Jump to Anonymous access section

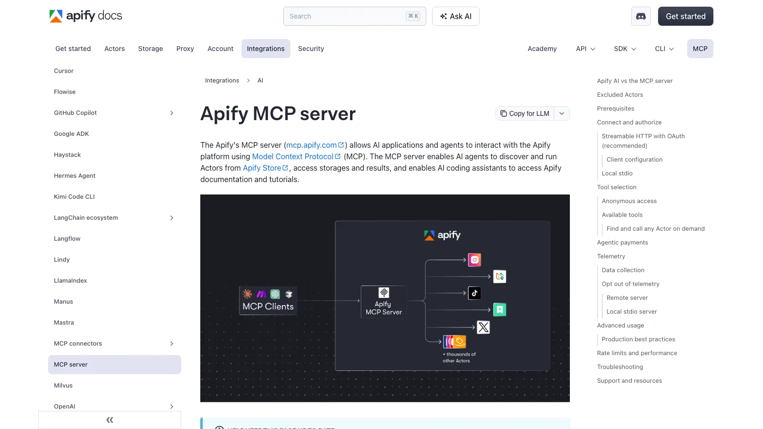pyautogui.click(x=629, y=201)
